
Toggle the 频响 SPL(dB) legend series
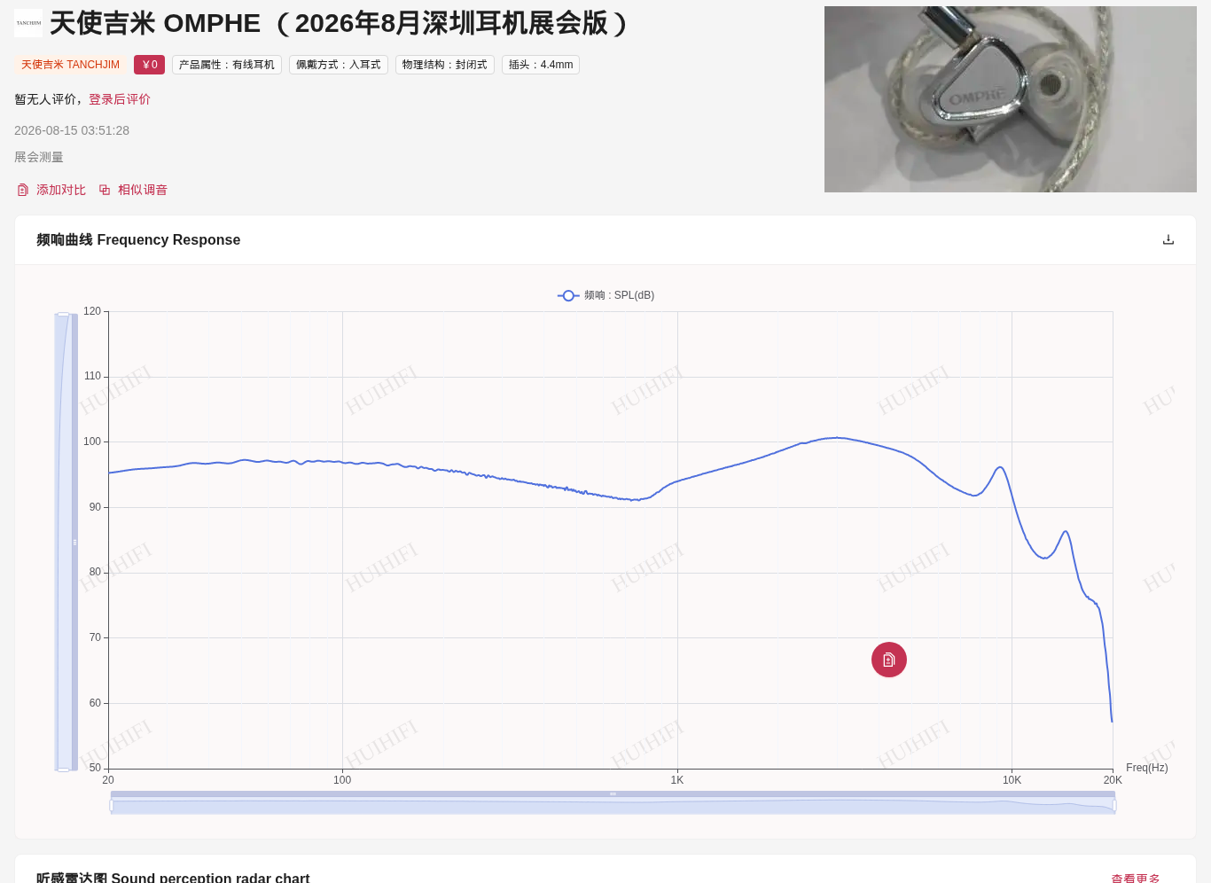(606, 295)
